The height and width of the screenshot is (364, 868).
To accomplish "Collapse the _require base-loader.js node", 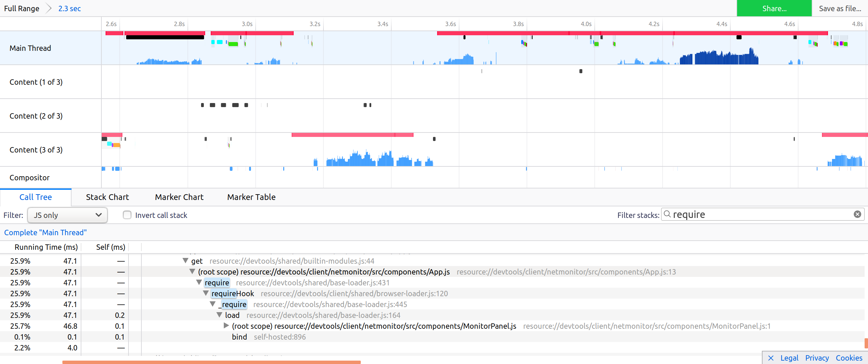I will (213, 304).
